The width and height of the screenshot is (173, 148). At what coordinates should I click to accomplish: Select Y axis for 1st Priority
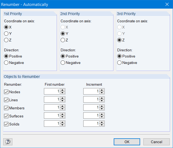[x=6, y=34]
